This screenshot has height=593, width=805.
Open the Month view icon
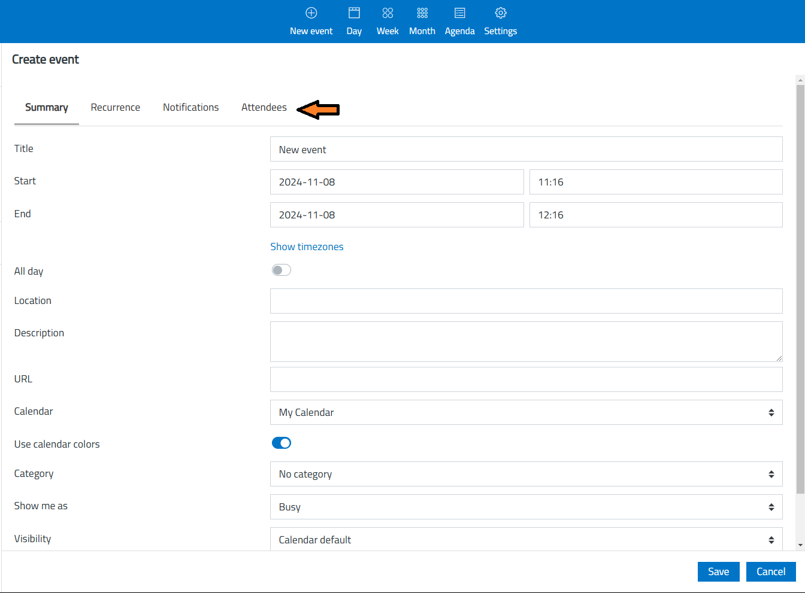422,13
